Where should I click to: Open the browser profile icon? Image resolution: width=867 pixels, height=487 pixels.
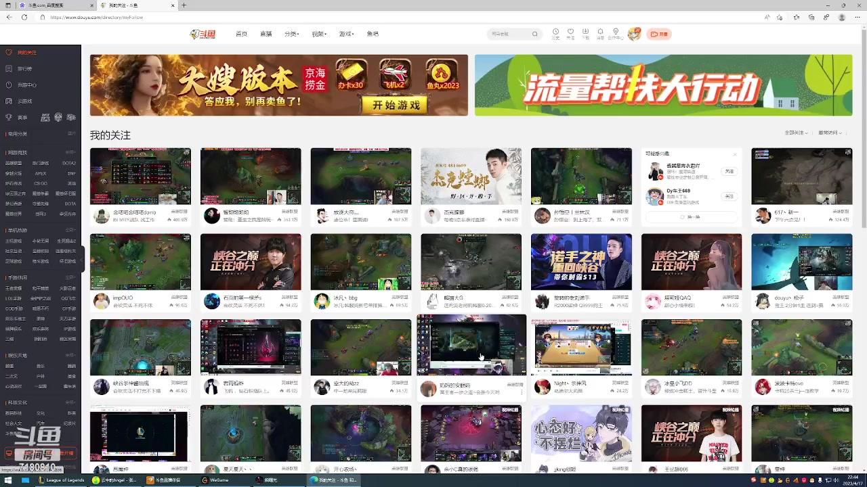[842, 17]
